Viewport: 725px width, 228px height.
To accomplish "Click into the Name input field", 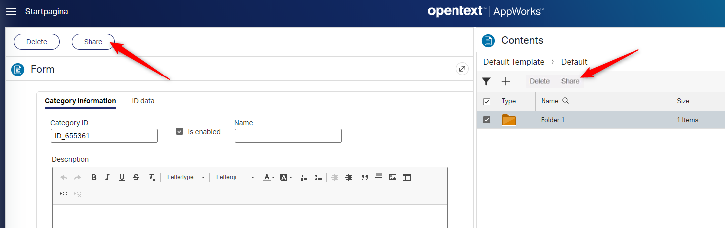I will [288, 136].
